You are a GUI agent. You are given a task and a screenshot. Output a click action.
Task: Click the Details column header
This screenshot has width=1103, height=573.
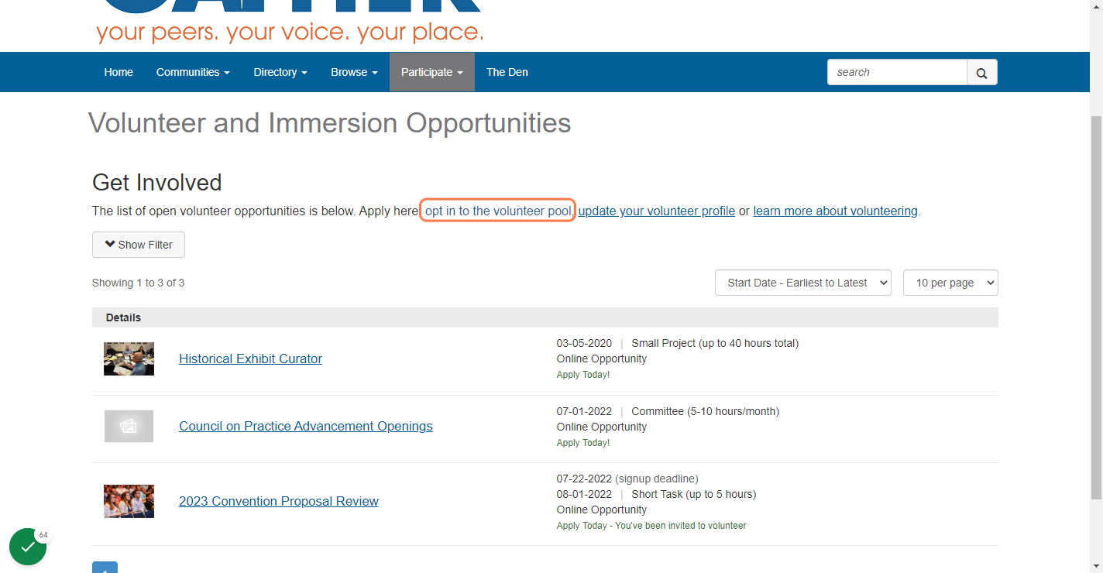point(123,317)
